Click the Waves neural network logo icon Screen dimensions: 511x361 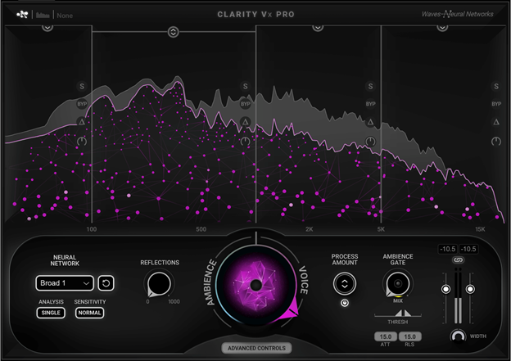tap(22, 15)
